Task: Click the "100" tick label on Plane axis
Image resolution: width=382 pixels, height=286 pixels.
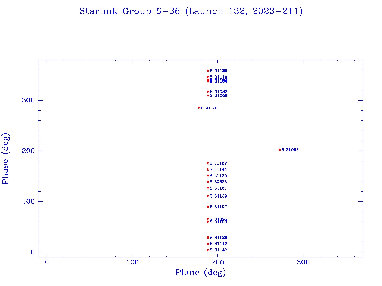Action: click(x=132, y=263)
